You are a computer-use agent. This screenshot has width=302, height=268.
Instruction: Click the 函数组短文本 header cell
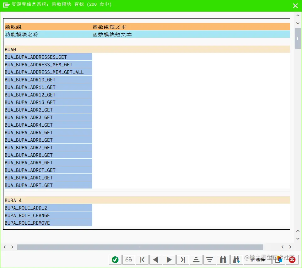click(191, 27)
